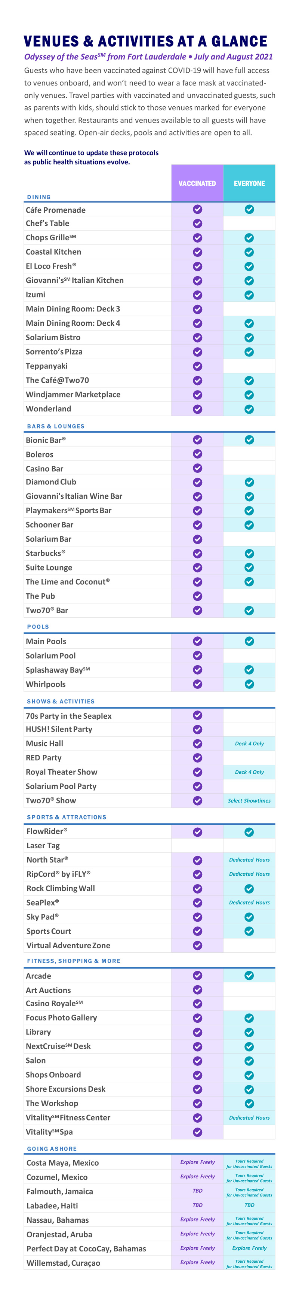Click the Vaccinated checkmark for Teppanyaki

(x=197, y=366)
